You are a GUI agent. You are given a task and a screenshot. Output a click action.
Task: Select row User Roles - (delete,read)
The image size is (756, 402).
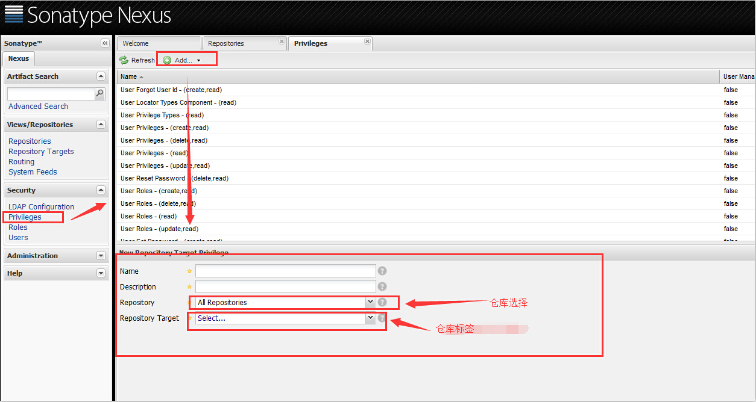436,203
